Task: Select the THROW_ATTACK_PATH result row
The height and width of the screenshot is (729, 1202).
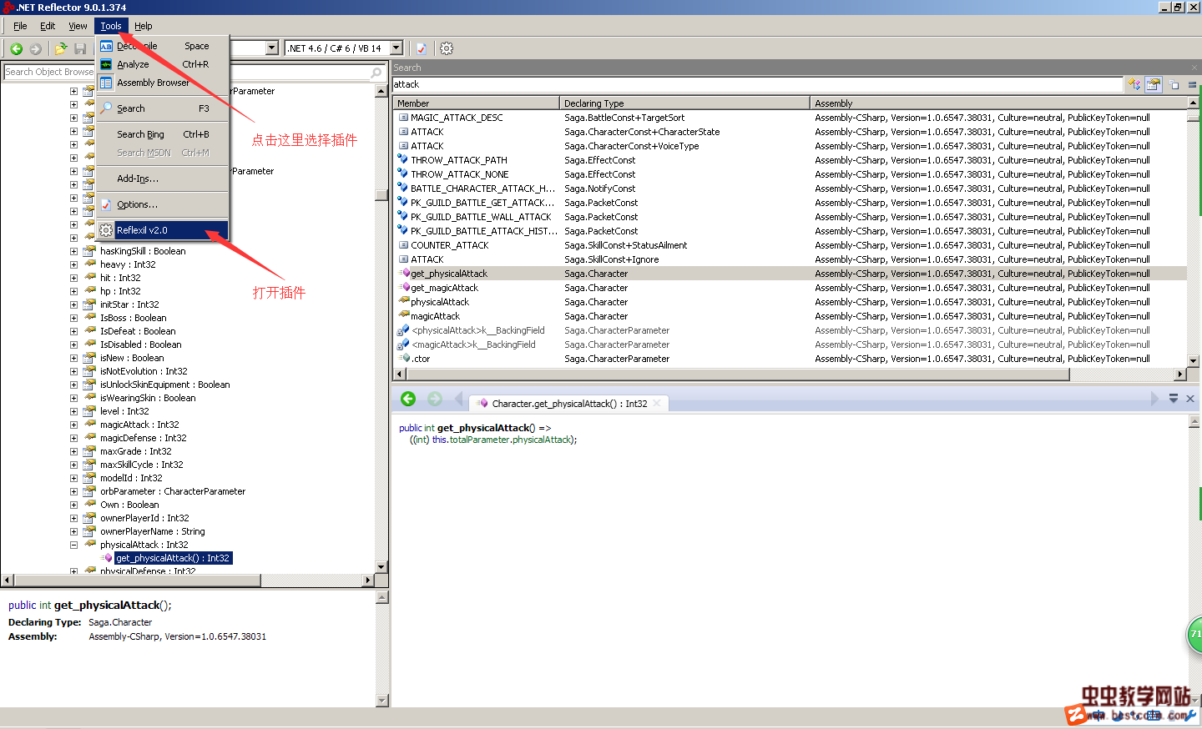Action: [790, 160]
